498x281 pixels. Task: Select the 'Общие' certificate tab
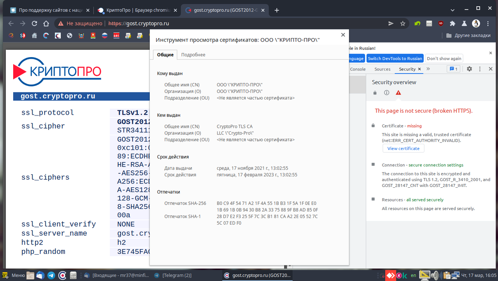pos(165,55)
